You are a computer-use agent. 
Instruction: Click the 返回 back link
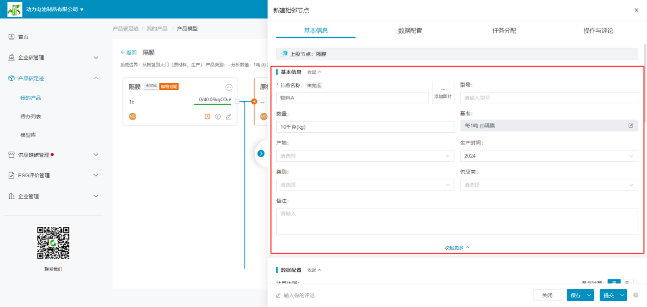tap(129, 53)
